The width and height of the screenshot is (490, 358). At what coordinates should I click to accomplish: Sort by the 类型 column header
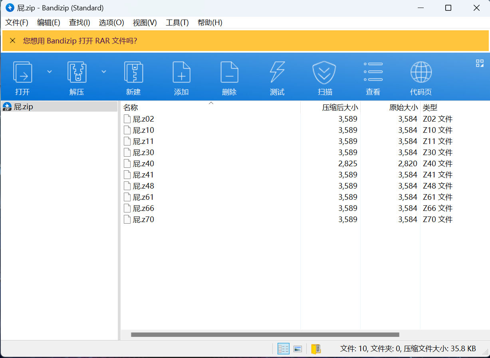tap(430, 108)
